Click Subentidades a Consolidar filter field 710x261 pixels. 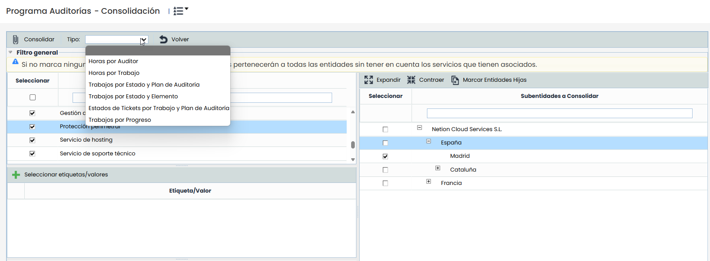click(559, 113)
